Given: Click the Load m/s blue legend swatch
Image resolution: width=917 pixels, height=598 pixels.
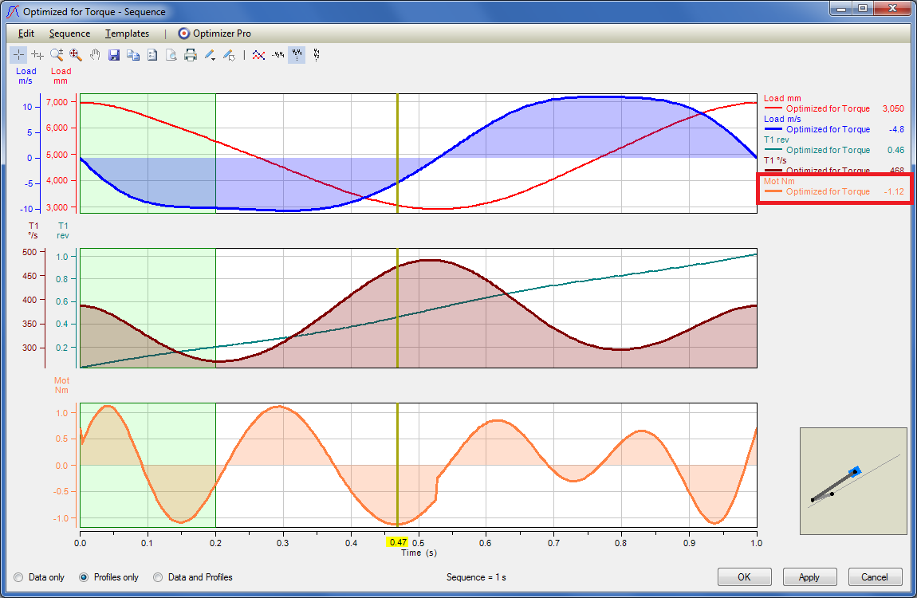Looking at the screenshot, I should tap(773, 129).
